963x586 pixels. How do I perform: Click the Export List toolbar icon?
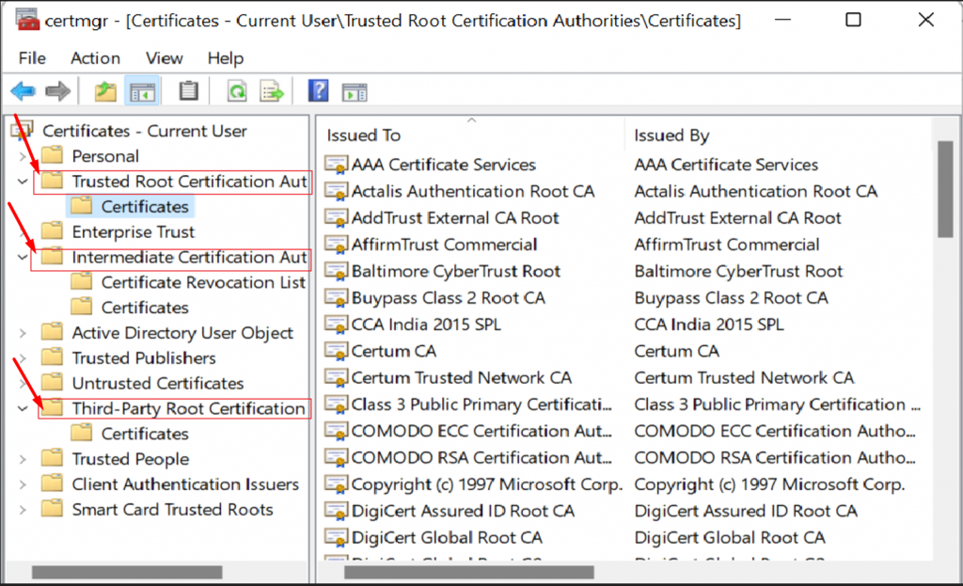pyautogui.click(x=272, y=91)
